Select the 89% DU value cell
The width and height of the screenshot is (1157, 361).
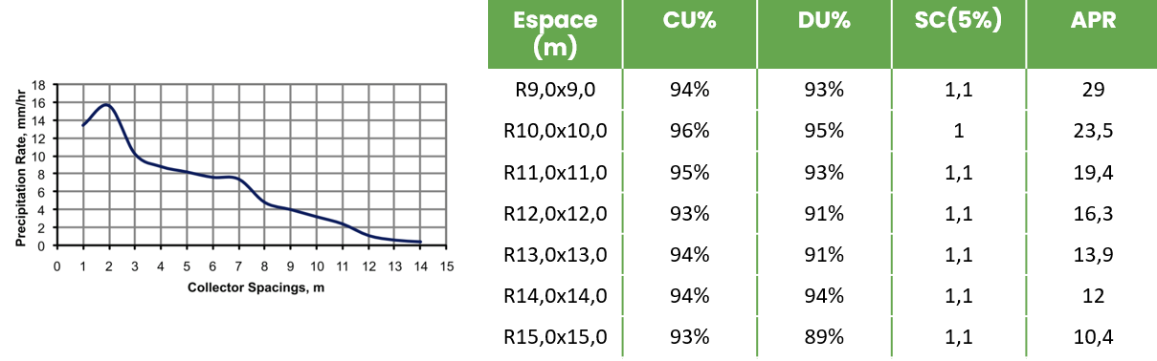pos(824,337)
